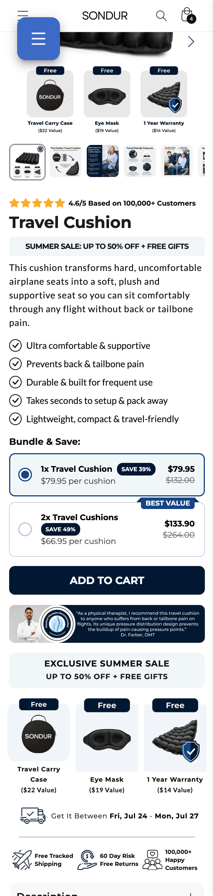214x896 pixels.
Task: Click the delivery truck icon
Action: [x=33, y=815]
